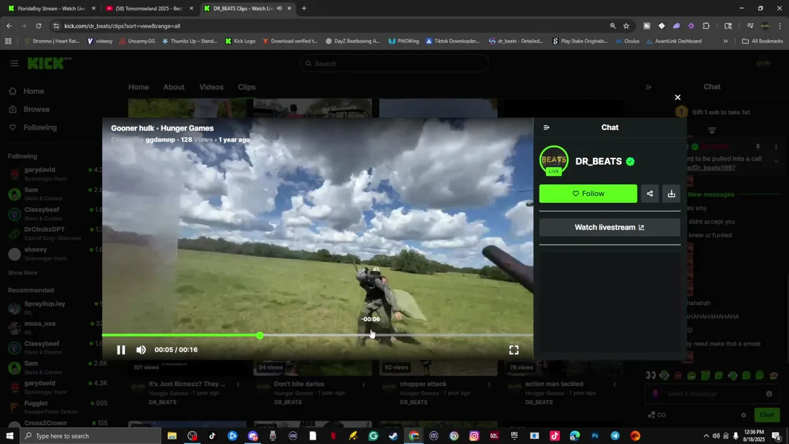Switch to Tomorrowland 2025 YouTube tab
Screen dimensions: 789x444
click(x=150, y=9)
